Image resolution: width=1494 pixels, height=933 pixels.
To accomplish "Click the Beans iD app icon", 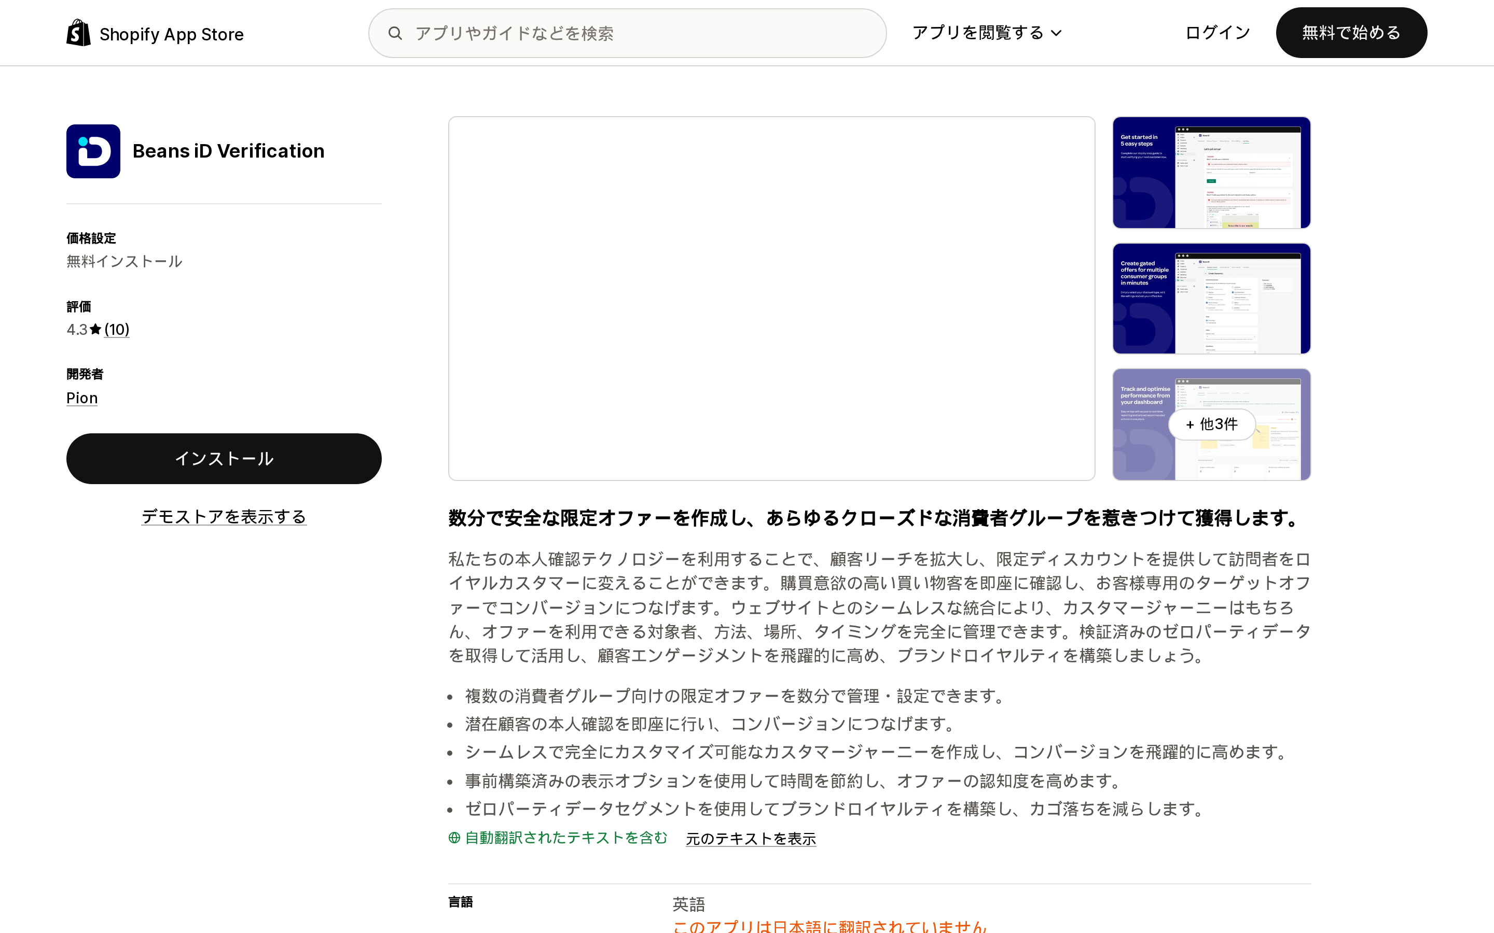I will (93, 151).
